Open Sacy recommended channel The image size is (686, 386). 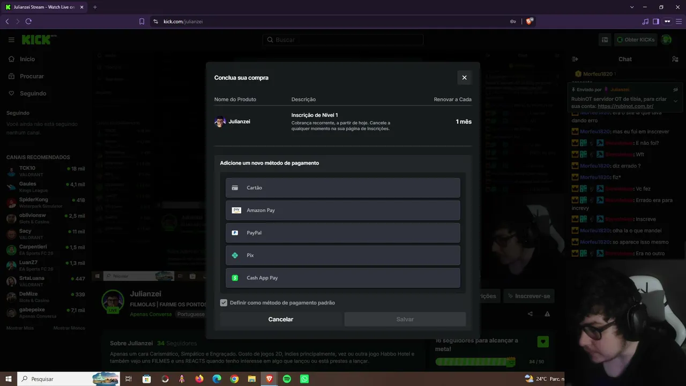pos(46,234)
